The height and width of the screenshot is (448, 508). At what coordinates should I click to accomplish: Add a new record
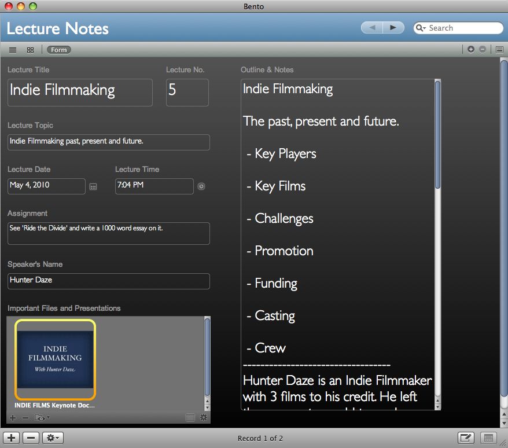(12, 438)
